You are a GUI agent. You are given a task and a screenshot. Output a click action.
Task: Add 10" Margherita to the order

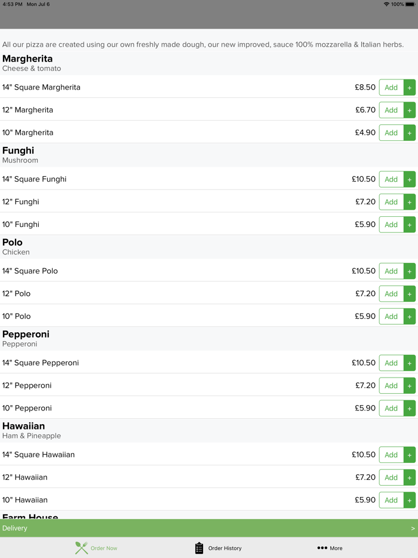[391, 133]
